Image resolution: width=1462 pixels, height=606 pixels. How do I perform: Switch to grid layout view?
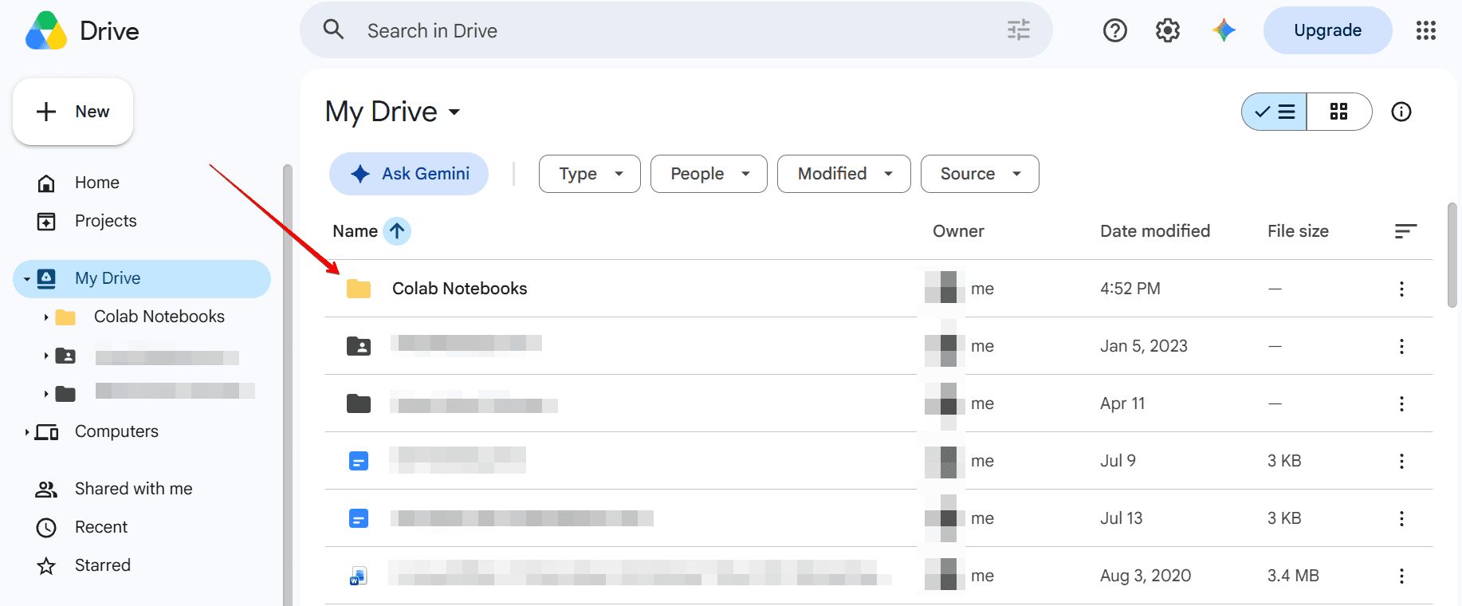click(x=1339, y=112)
